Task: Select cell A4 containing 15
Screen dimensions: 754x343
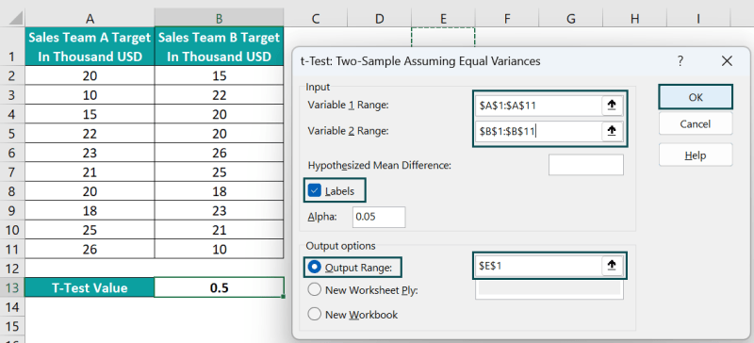Action: [90, 115]
